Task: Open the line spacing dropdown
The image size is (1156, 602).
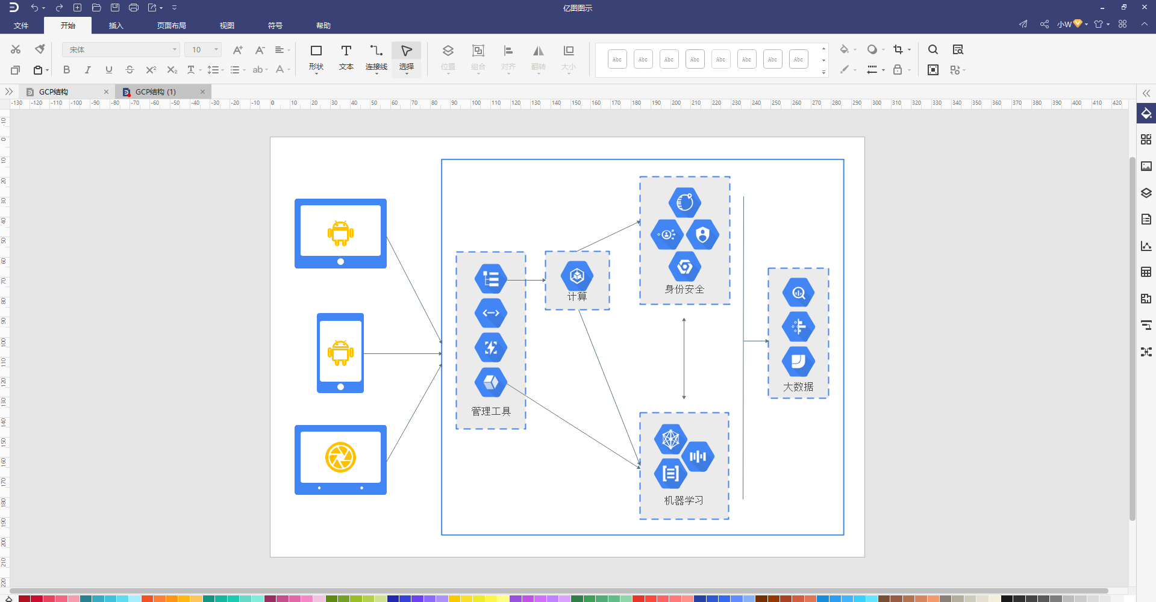Action: click(215, 70)
